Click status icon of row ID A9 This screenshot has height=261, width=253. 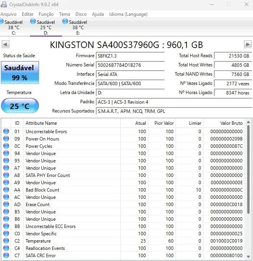(6, 182)
